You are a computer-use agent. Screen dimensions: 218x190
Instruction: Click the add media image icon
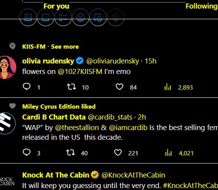(x=28, y=17)
